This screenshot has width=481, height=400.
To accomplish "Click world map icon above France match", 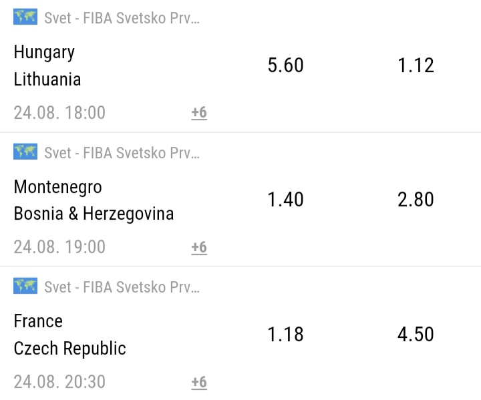I will [x=25, y=286].
